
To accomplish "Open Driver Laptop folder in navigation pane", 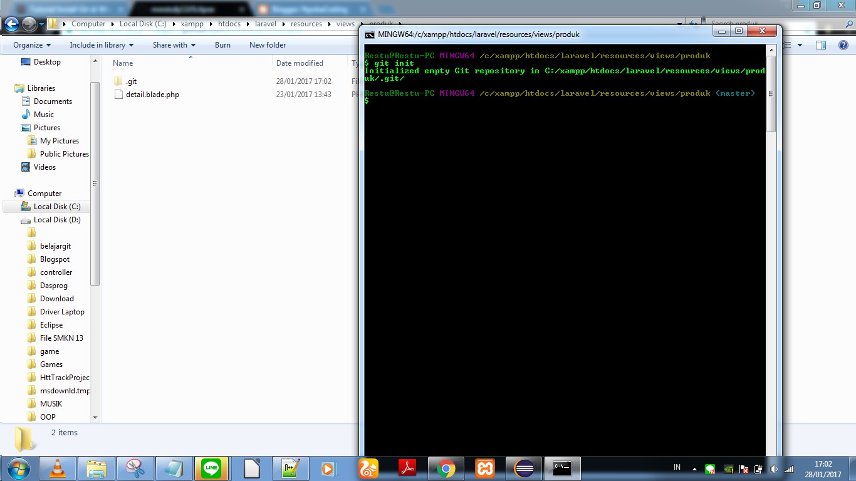I will coord(62,312).
